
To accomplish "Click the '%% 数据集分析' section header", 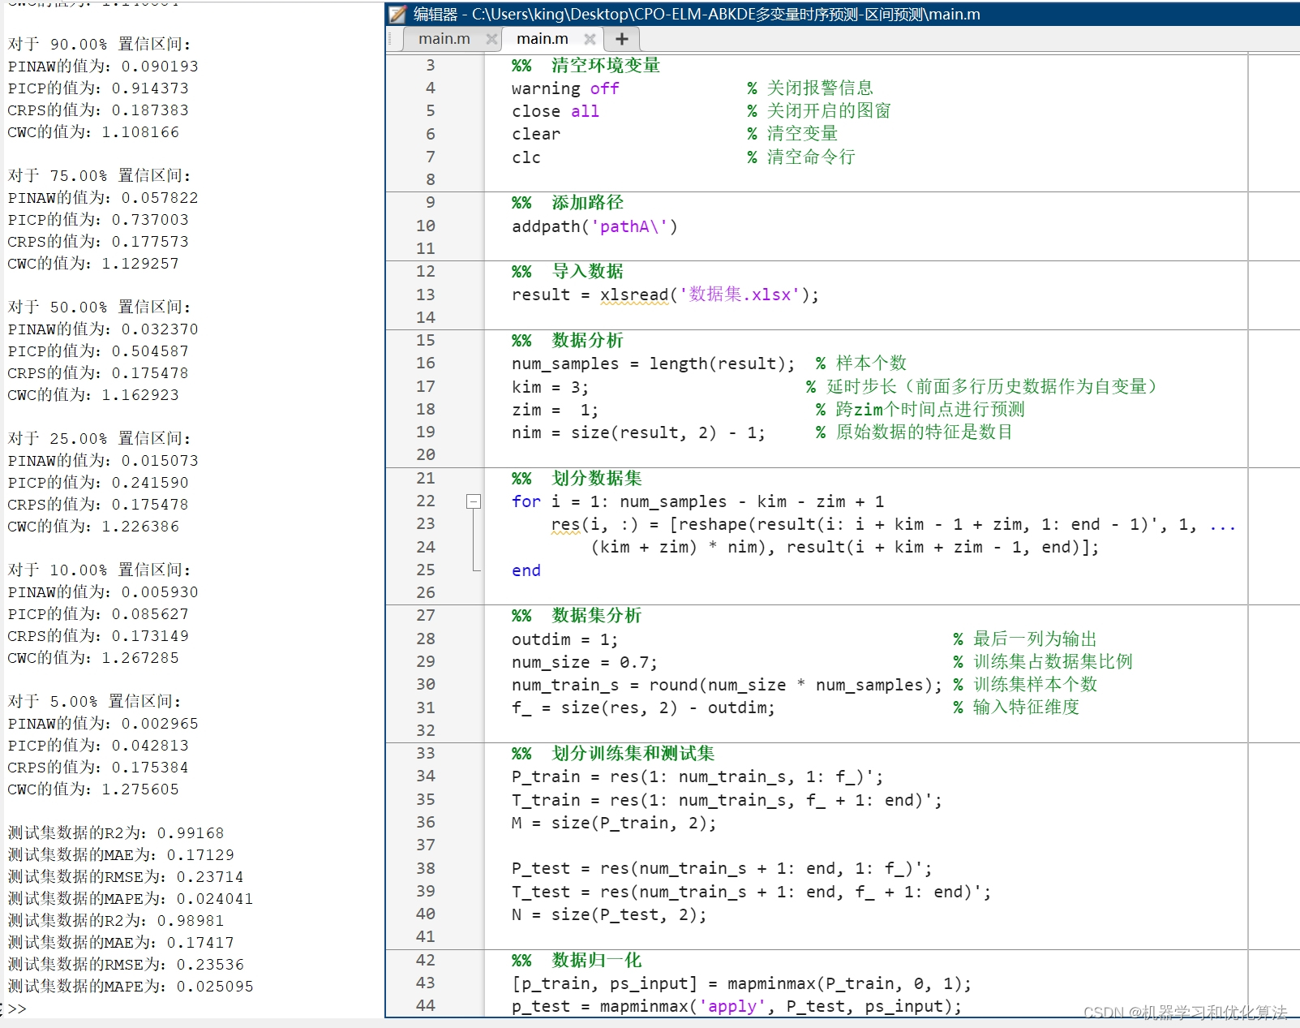I will coord(577,615).
